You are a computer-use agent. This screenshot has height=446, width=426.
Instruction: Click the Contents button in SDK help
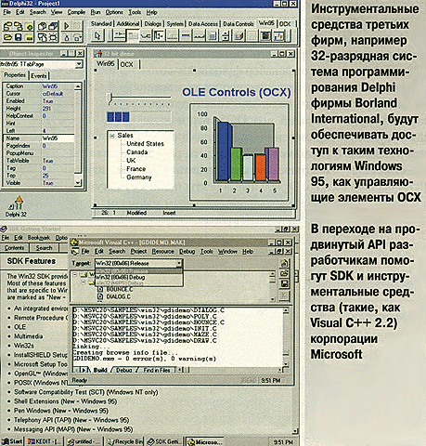pyautogui.click(x=14, y=248)
